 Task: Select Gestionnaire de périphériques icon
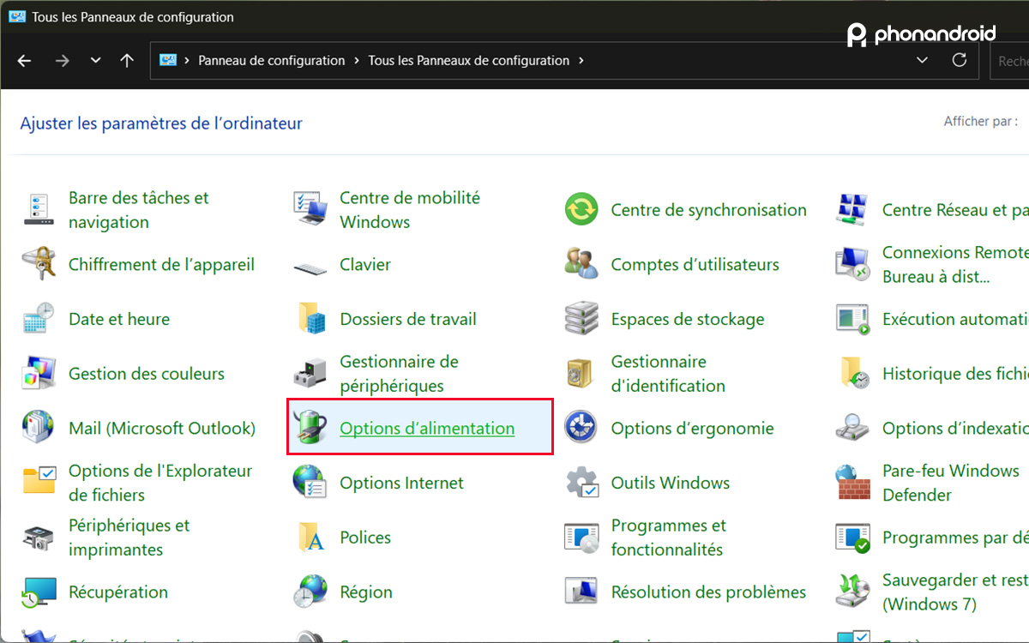point(310,374)
